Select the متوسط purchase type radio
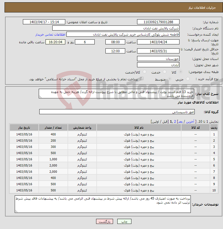Screen dimensions: 223x229 (170, 79)
